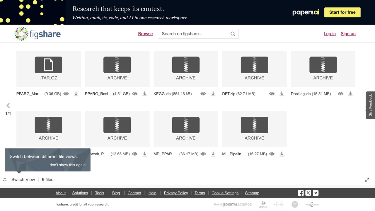The width and height of the screenshot is (375, 211).
Task: Open figshare's Facebook page icon
Action: [301, 193]
